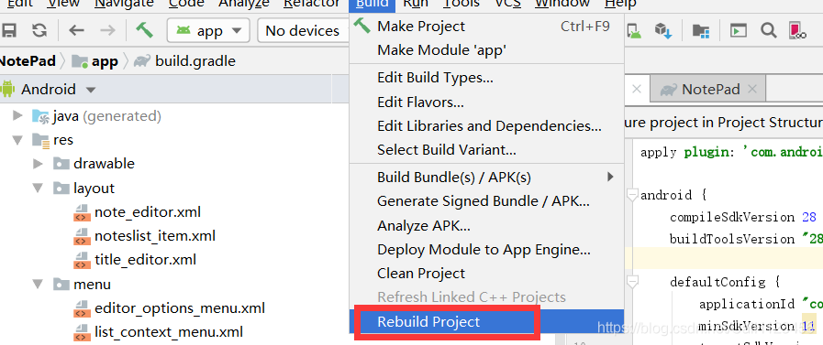Expand the java (generated) folder
The image size is (823, 345).
pyautogui.click(x=17, y=115)
